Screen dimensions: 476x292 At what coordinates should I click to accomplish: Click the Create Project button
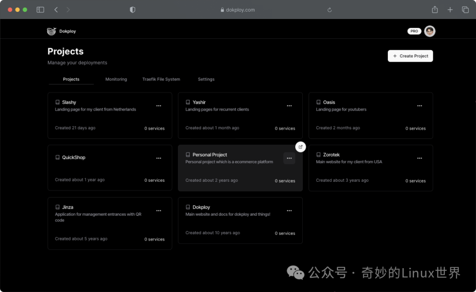tap(410, 56)
